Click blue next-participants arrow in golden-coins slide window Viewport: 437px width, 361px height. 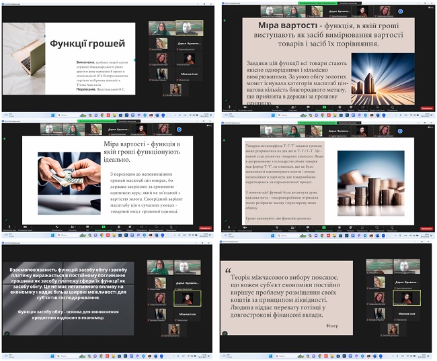click(401, 11)
